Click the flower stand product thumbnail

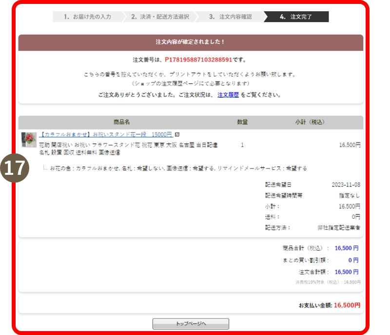(x=29, y=139)
